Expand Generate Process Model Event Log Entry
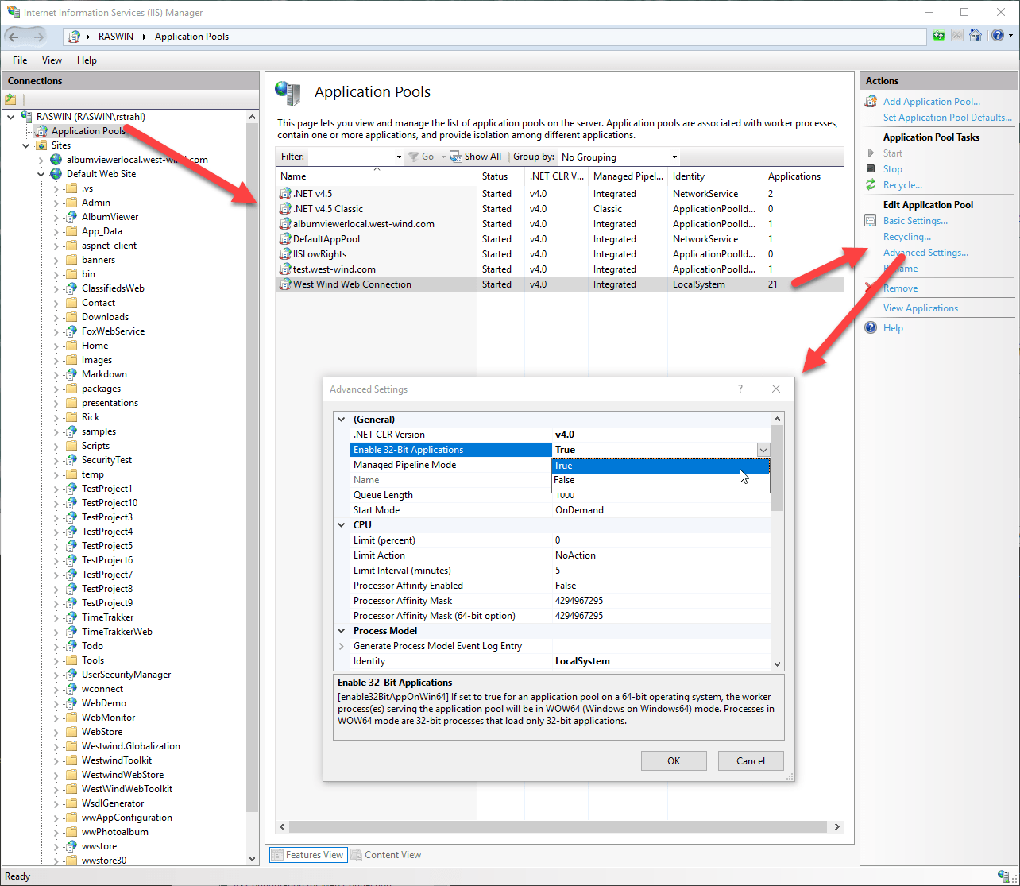1020x886 pixels. point(342,646)
